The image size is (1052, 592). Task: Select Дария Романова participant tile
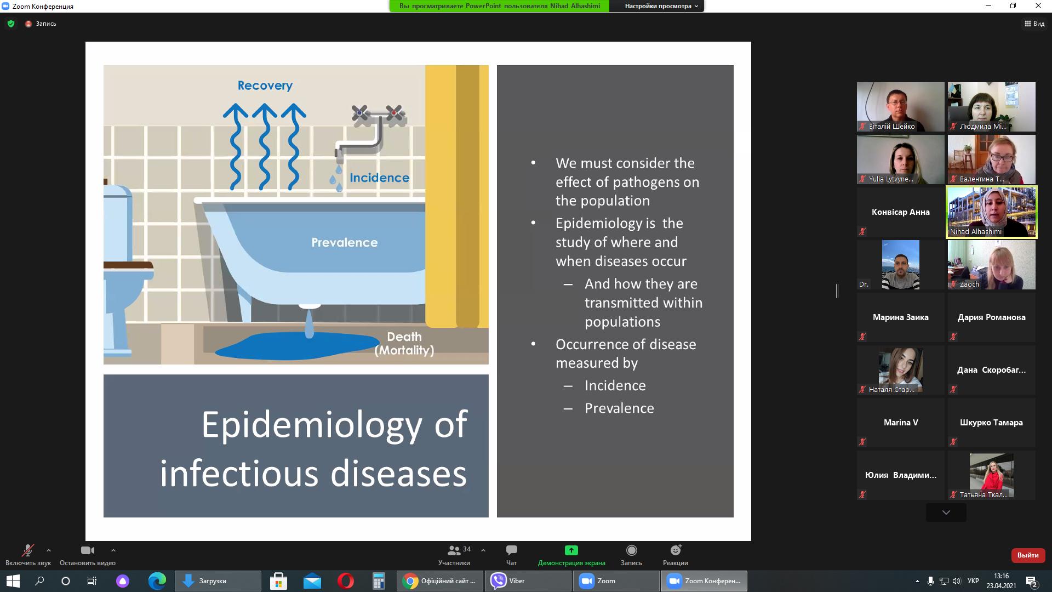coord(992,317)
